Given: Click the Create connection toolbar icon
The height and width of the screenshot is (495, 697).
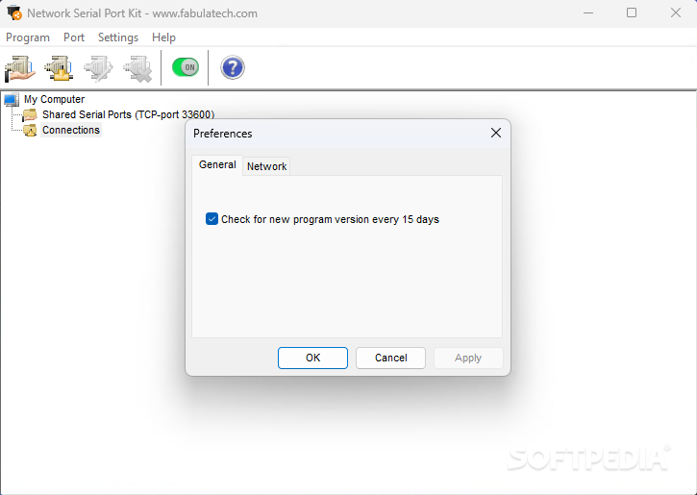Looking at the screenshot, I should 59,68.
